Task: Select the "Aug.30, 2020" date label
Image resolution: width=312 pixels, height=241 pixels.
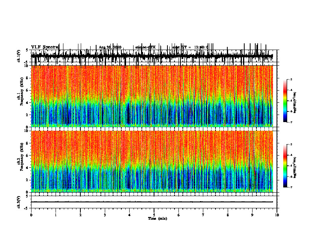Action: [x=110, y=47]
